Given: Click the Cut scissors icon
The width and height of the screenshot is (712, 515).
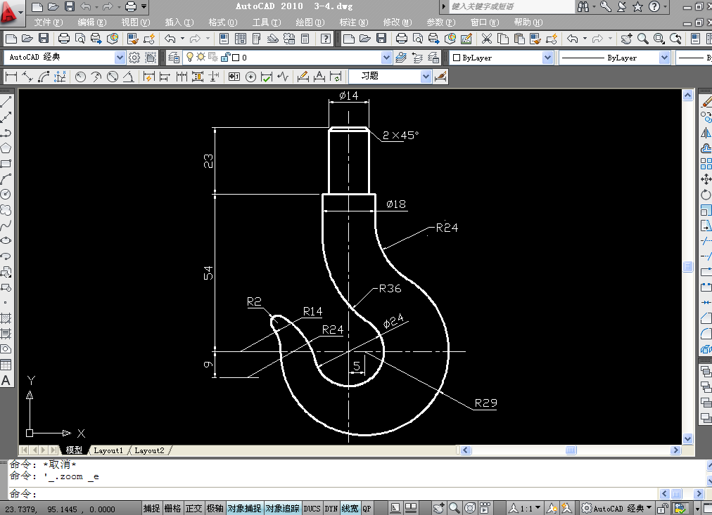Looking at the screenshot, I should (487, 39).
